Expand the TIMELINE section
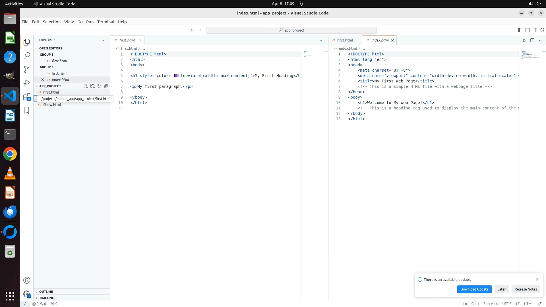546x307 pixels. (46, 298)
